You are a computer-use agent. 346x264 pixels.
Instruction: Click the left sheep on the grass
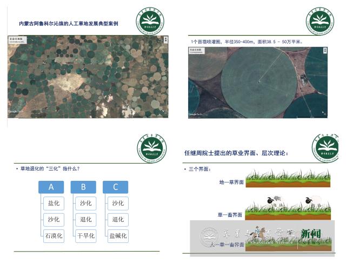click(274, 200)
